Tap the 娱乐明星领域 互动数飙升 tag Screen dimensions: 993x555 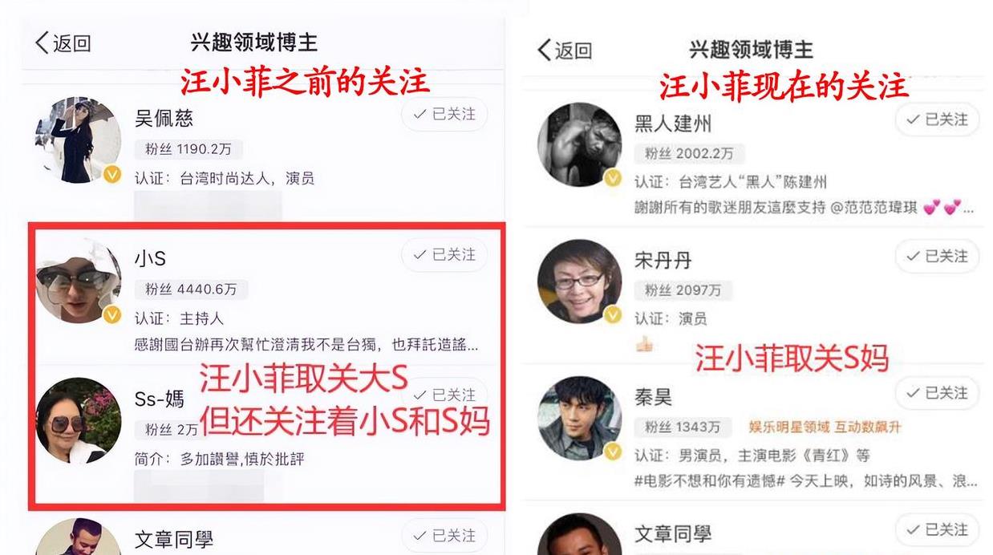coord(825,427)
